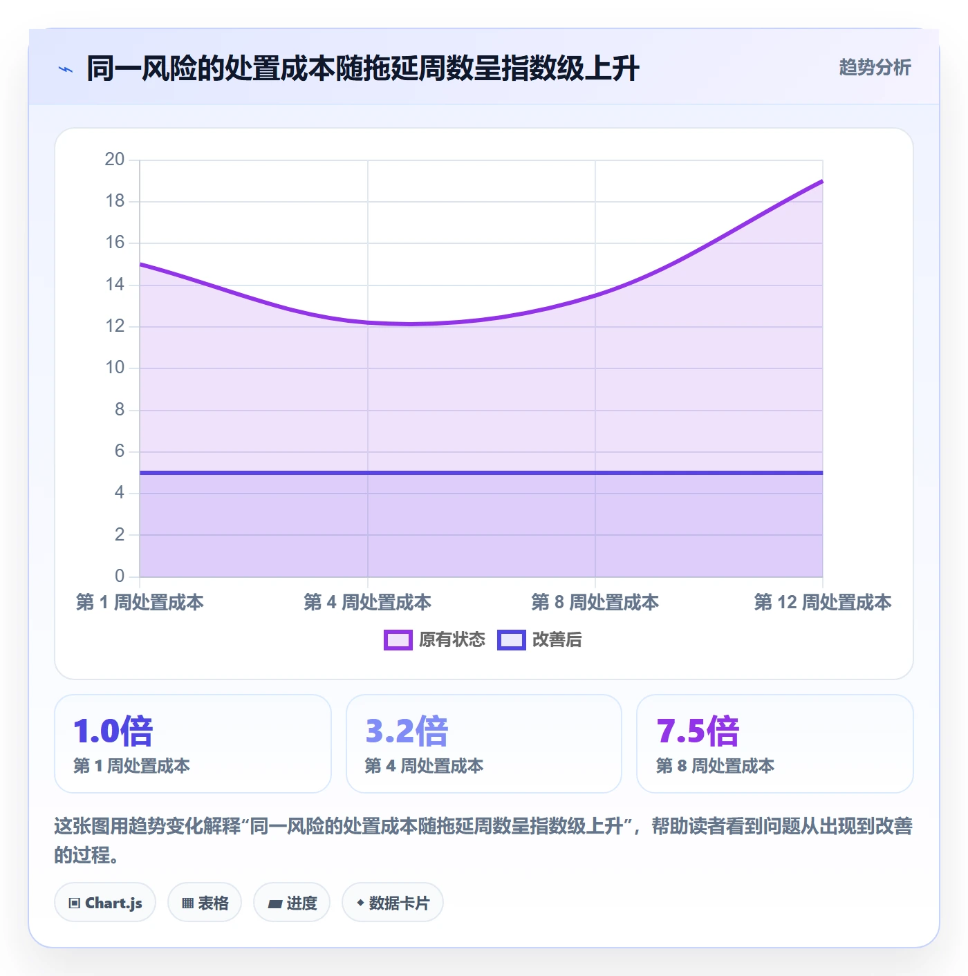Select the Chart.js tag chip
Image resolution: width=968 pixels, height=976 pixels.
pos(105,902)
